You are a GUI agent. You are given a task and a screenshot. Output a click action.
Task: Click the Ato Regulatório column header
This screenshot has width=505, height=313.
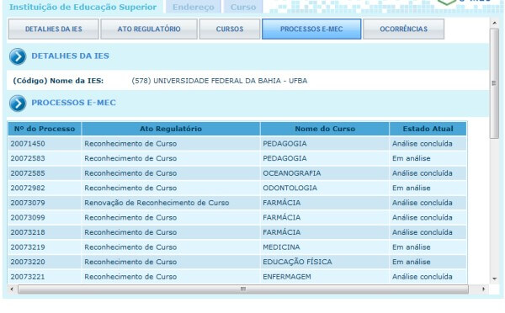[171, 129]
